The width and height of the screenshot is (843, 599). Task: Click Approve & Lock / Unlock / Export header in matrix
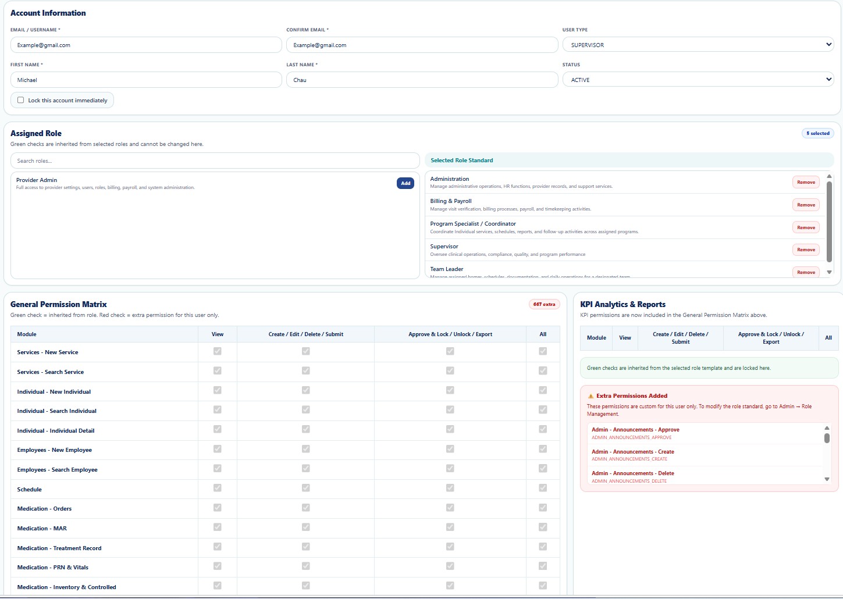tap(450, 334)
